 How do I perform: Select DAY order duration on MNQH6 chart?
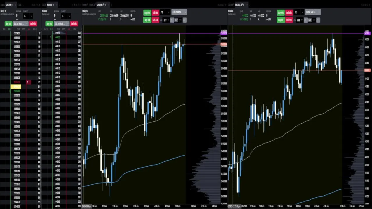(176, 20)
